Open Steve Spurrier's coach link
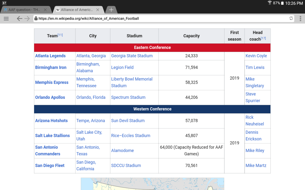Image resolution: width=305 pixels, height=190 pixels. tap(253, 97)
